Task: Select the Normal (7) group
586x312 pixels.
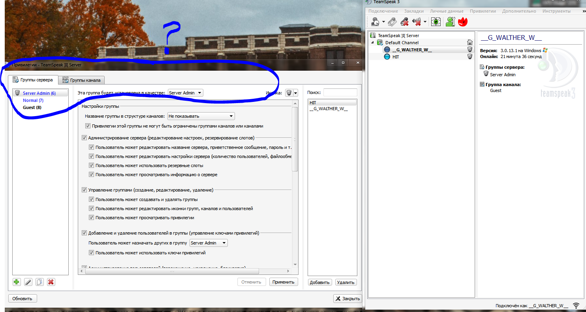Action: click(40, 100)
